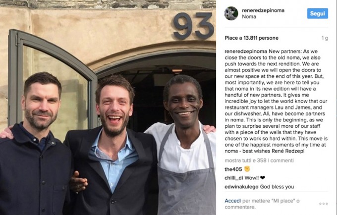Click the renerezepinoma username in header
337x215 pixels.
[x=263, y=10]
